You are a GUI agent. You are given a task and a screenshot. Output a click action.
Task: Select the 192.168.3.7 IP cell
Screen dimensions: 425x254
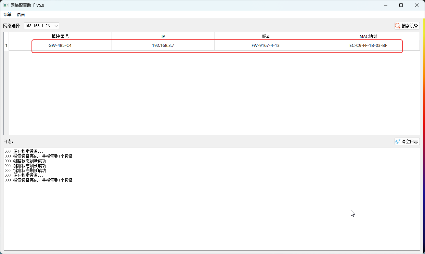click(163, 46)
